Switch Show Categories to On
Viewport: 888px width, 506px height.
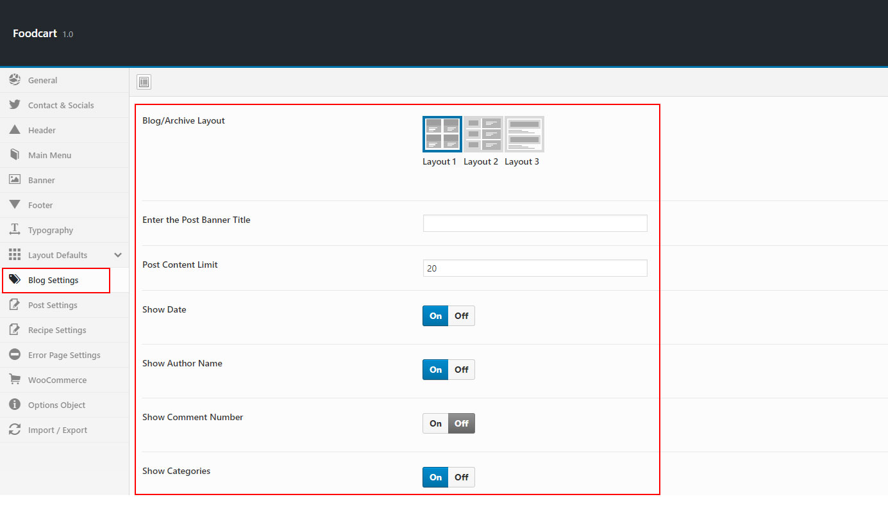[436, 477]
